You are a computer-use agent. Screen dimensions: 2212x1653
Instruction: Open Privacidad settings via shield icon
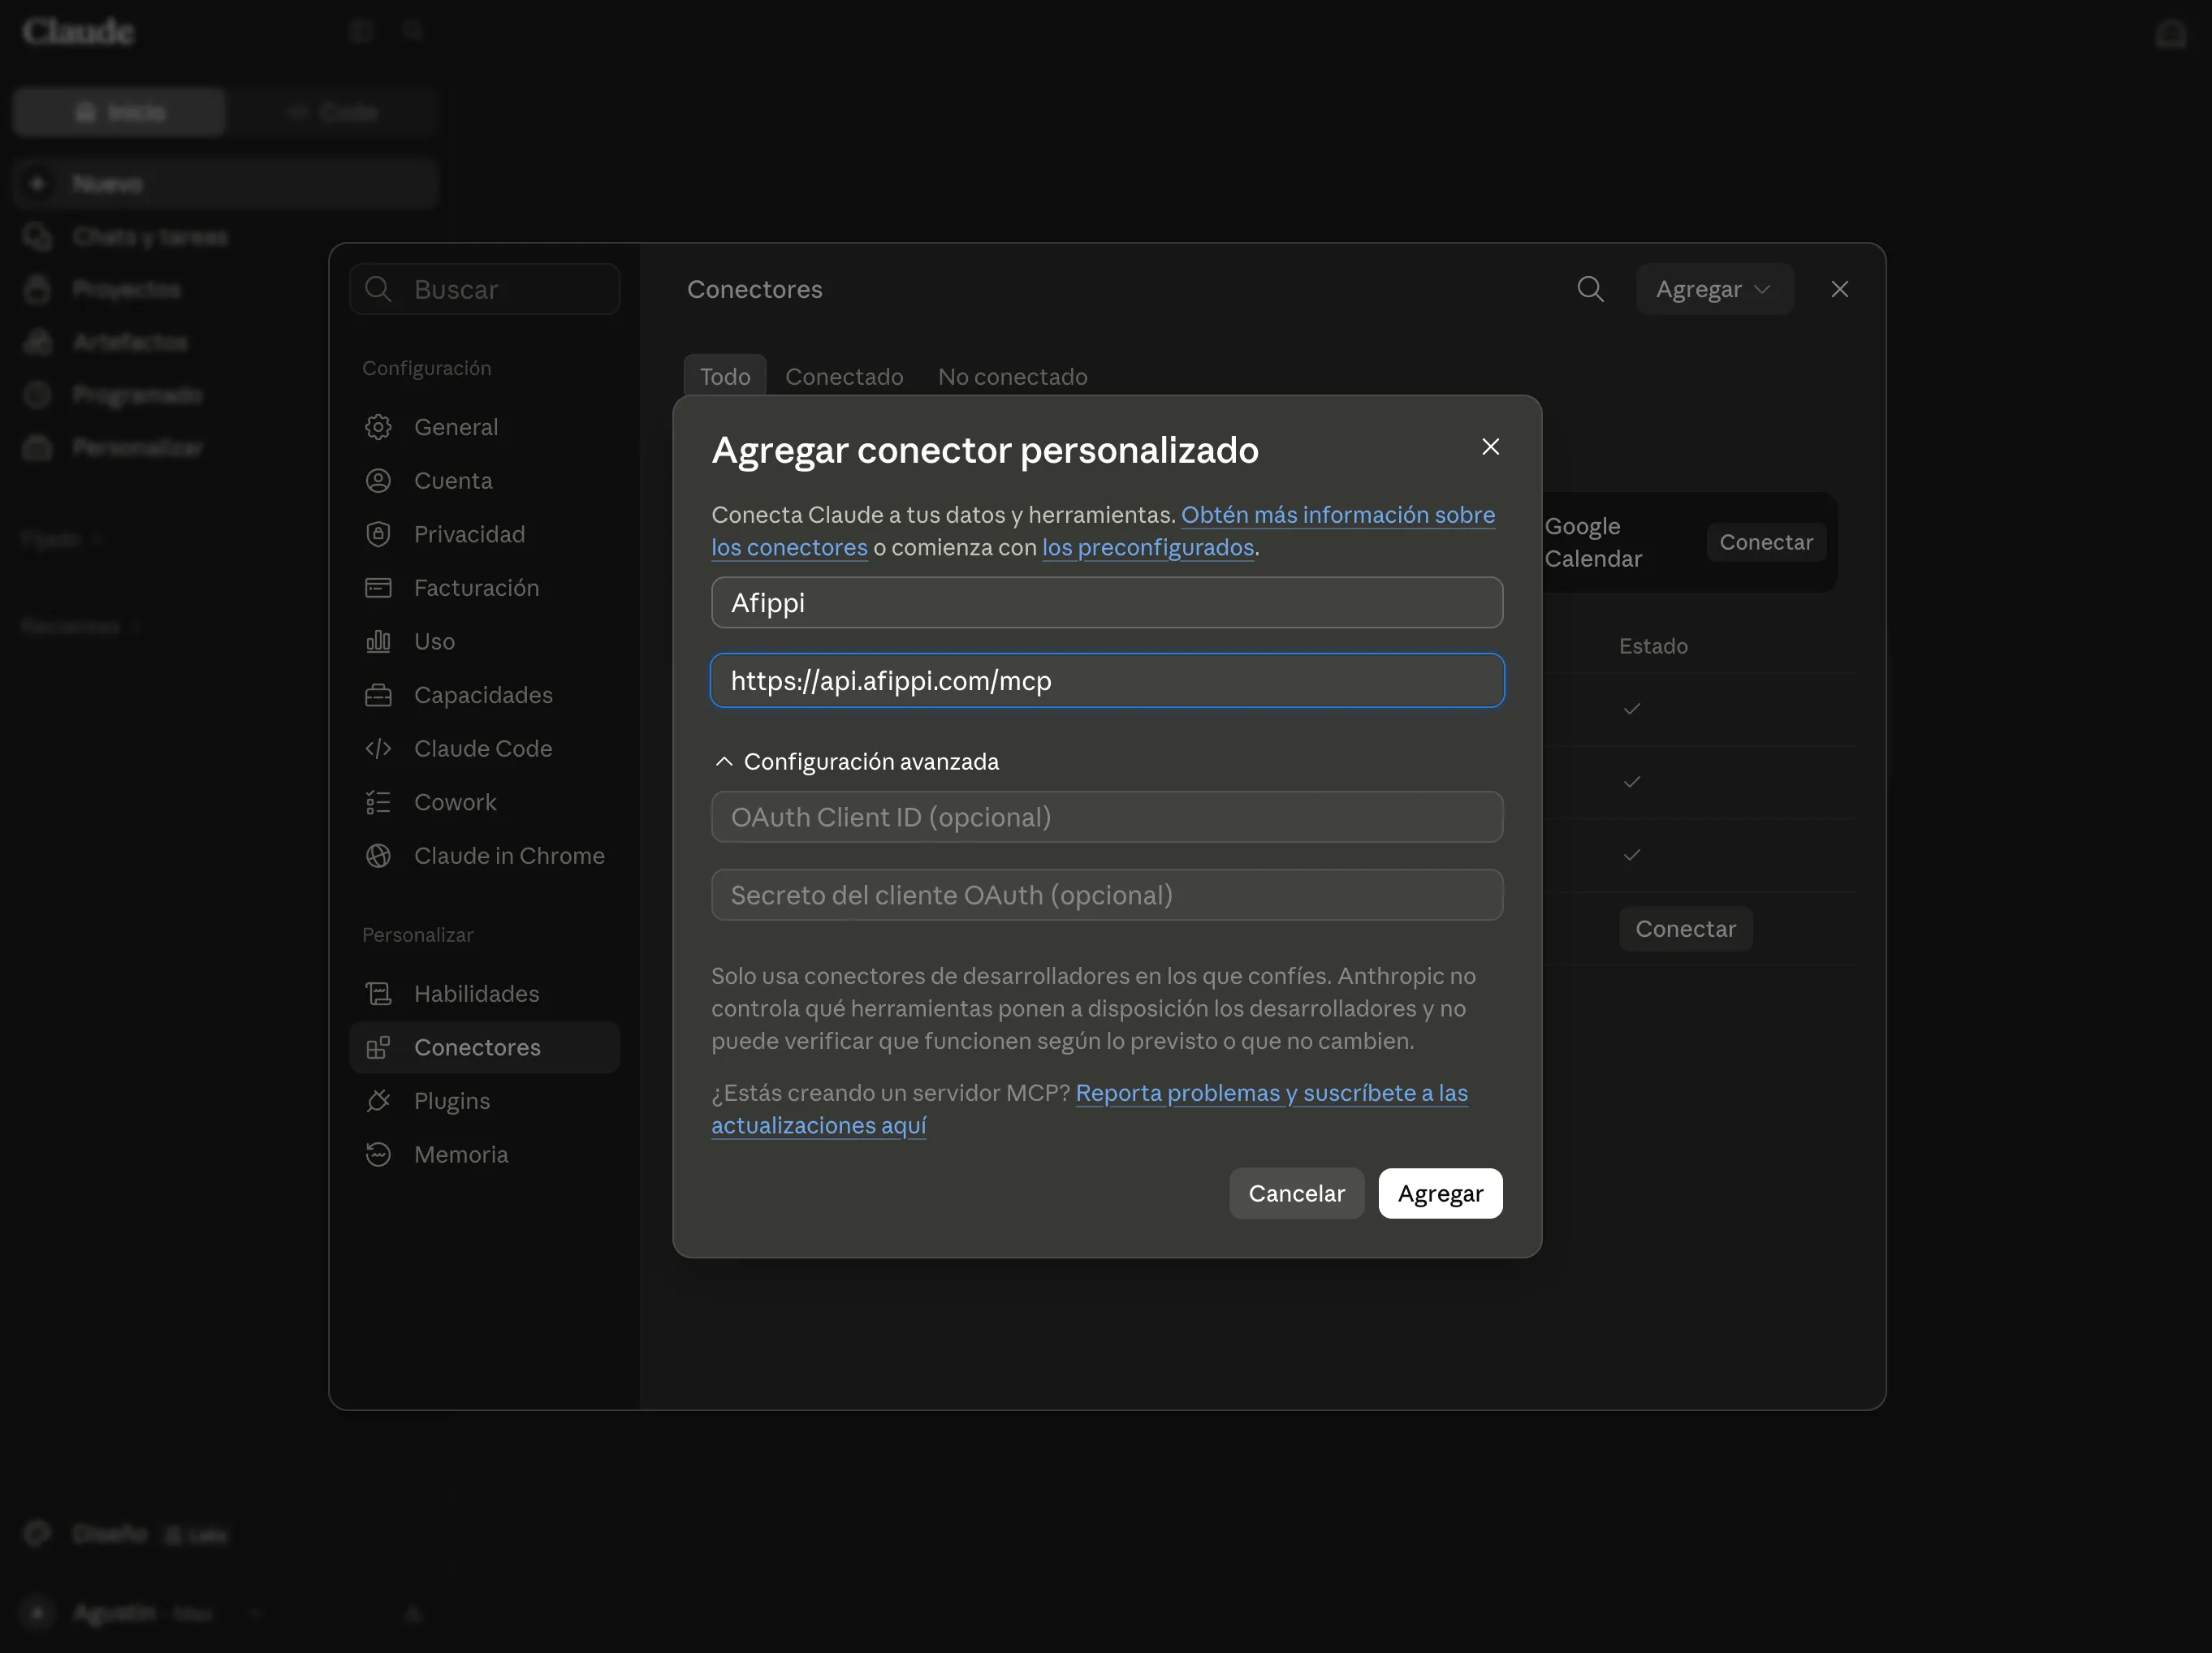(378, 534)
